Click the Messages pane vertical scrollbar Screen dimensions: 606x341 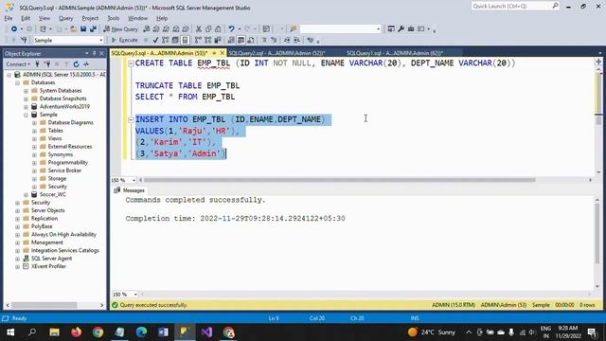(597, 234)
